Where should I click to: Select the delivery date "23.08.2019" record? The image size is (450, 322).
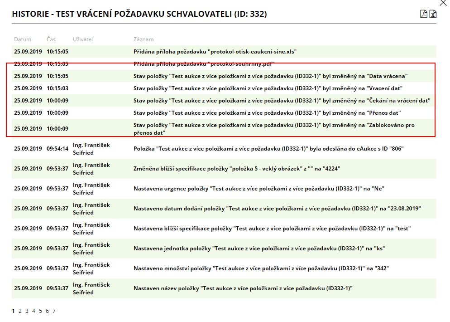[277, 209]
